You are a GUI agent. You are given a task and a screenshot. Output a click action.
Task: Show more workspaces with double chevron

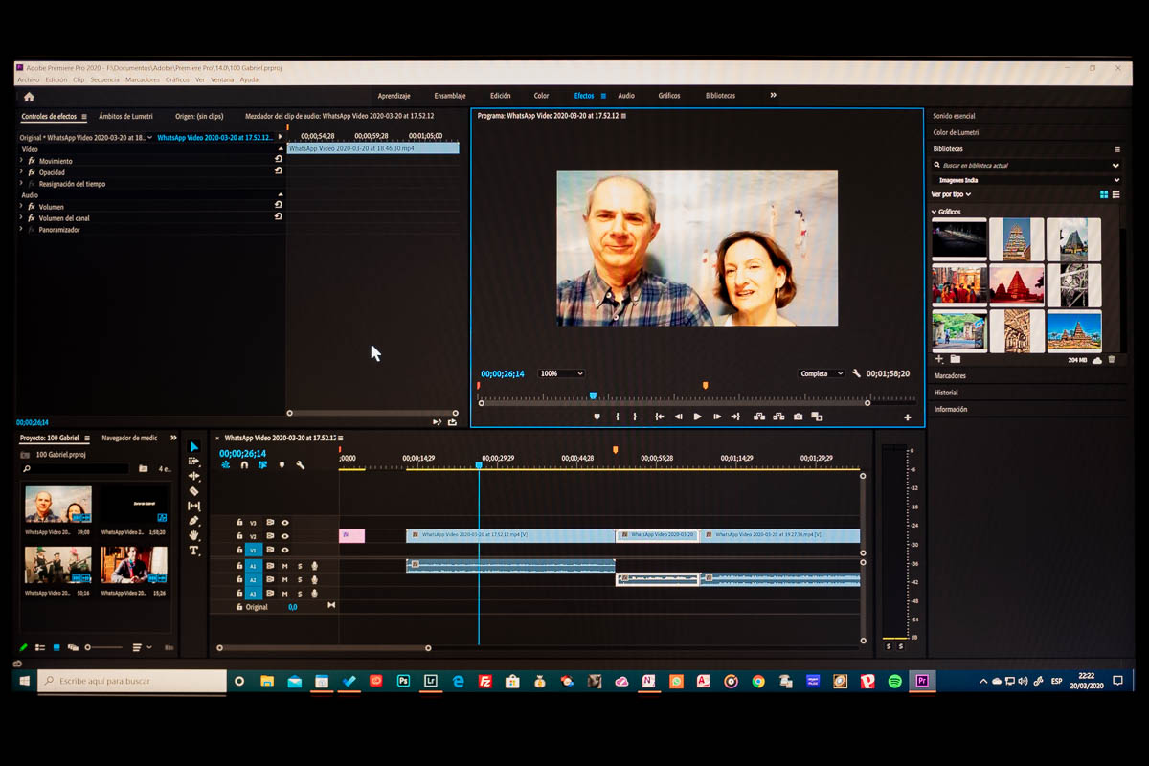774,96
